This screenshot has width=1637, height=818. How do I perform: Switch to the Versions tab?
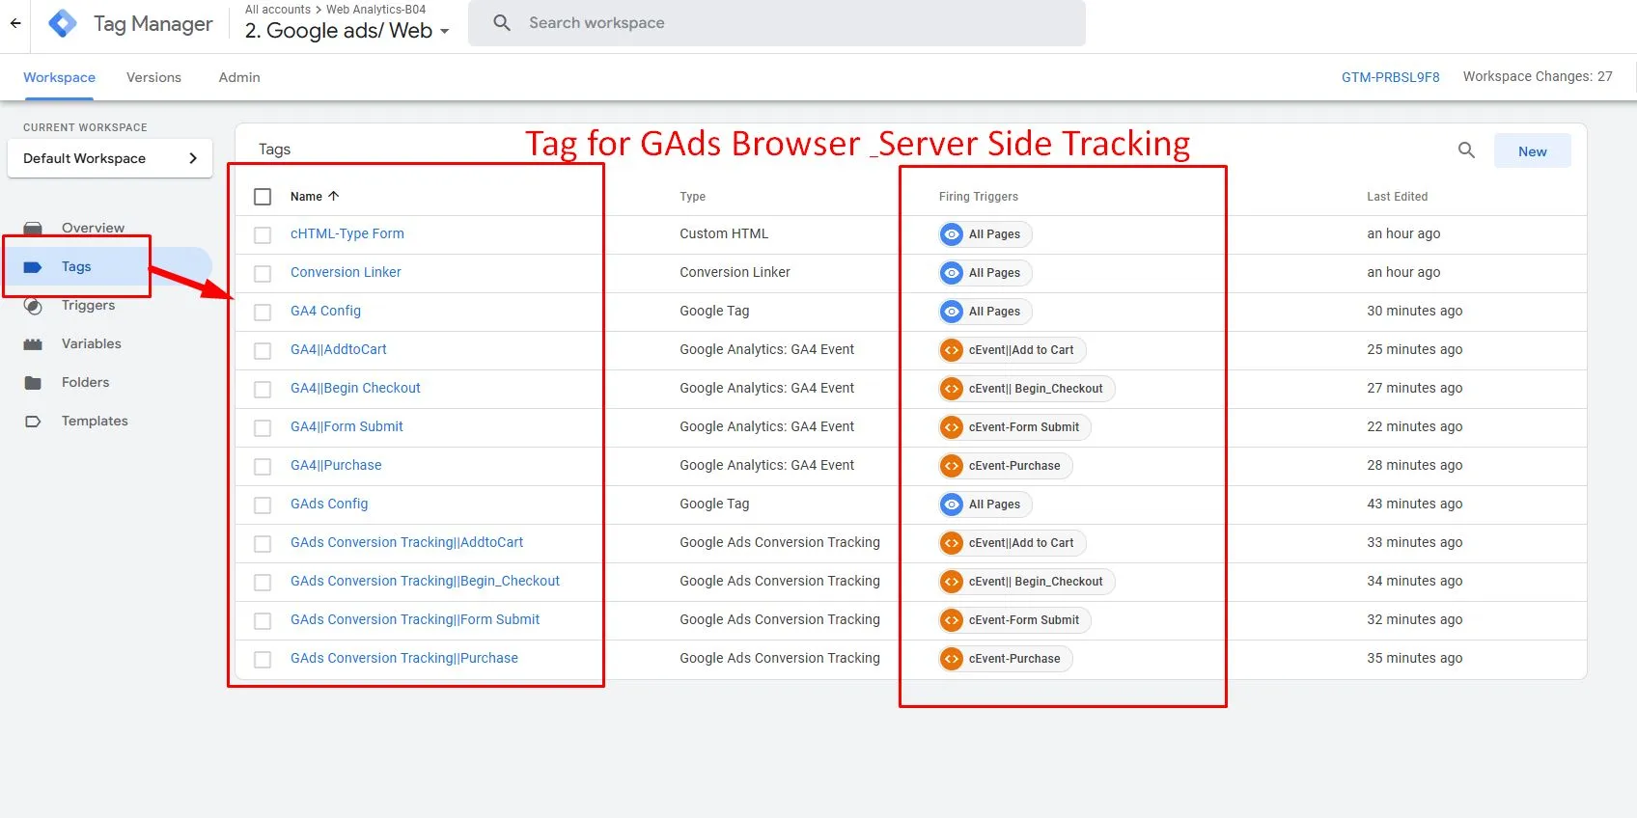(153, 77)
